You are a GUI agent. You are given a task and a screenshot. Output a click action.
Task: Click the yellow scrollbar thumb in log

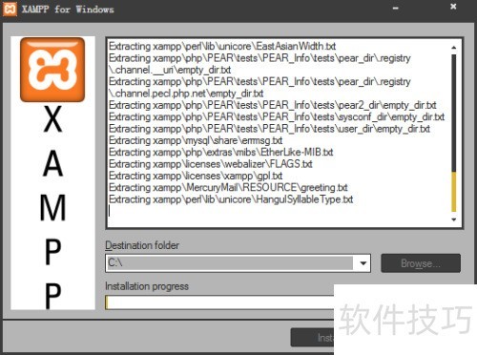point(454,192)
